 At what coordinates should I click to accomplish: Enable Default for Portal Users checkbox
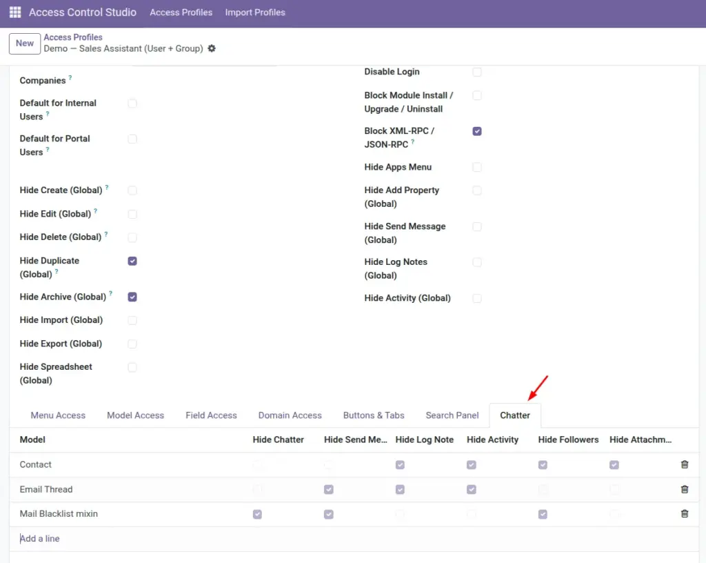point(132,139)
